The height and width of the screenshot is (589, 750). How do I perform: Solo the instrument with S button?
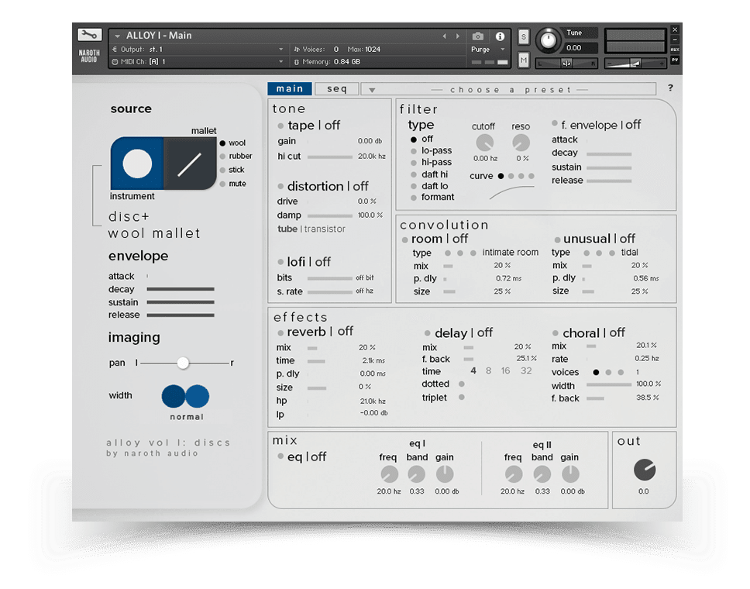(524, 36)
